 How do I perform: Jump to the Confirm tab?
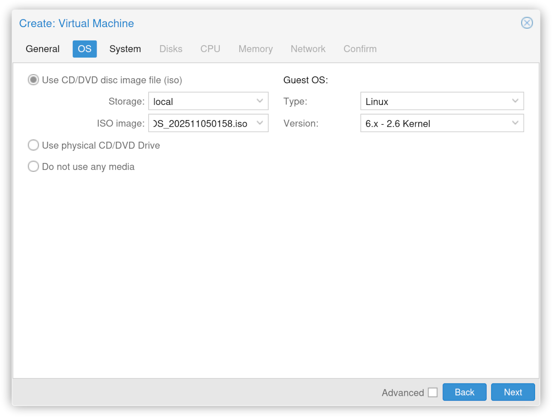tap(360, 49)
